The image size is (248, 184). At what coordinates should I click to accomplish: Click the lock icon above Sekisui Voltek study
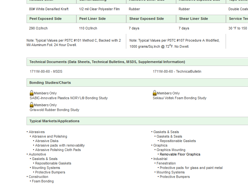pyautogui.click(x=155, y=93)
